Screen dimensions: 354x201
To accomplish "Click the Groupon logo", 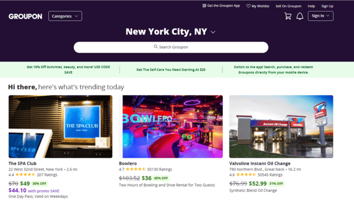I will click(25, 16).
